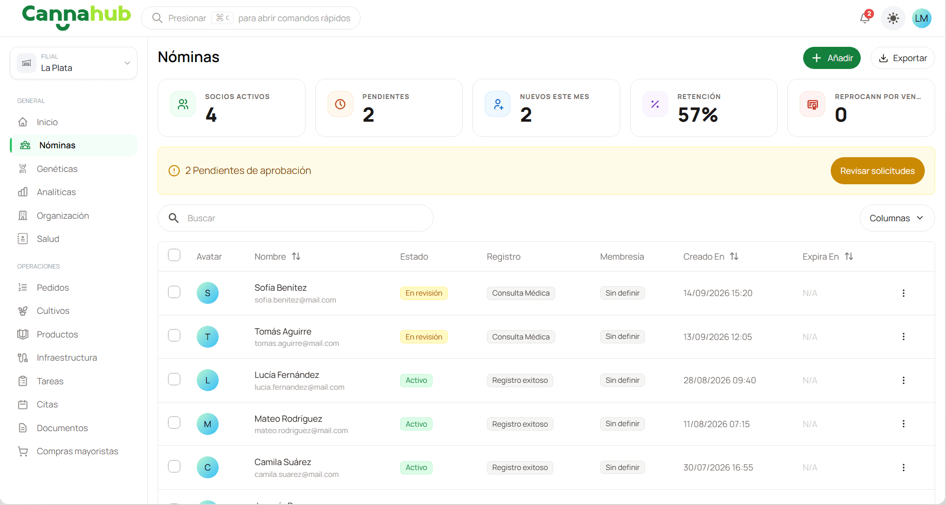Toggle the light/dark theme sun icon
The image size is (946, 505).
click(893, 18)
